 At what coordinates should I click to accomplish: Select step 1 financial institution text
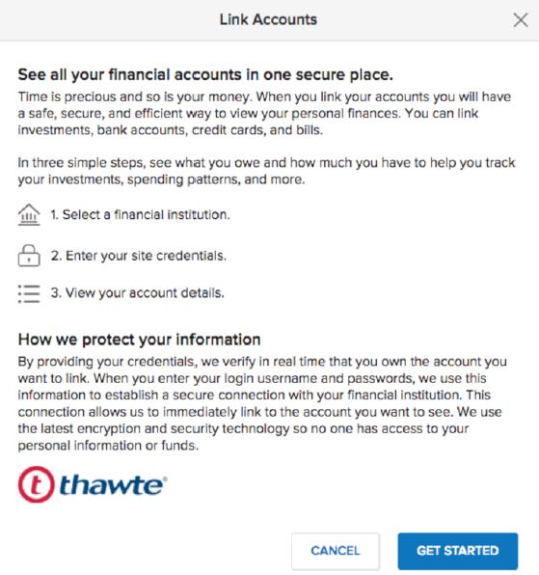pyautogui.click(x=140, y=214)
